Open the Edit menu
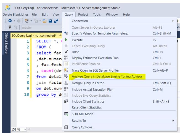The image size is (180, 133). [x=45, y=15]
